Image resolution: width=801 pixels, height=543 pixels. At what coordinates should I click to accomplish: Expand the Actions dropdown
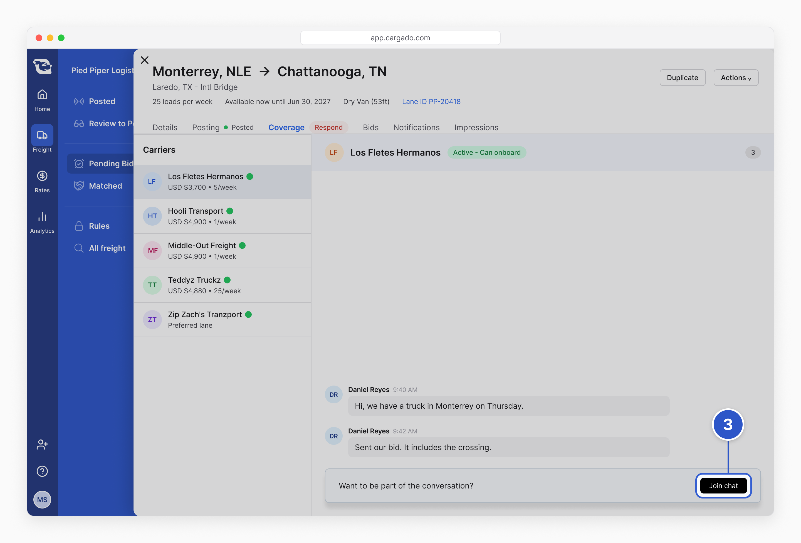click(x=736, y=78)
